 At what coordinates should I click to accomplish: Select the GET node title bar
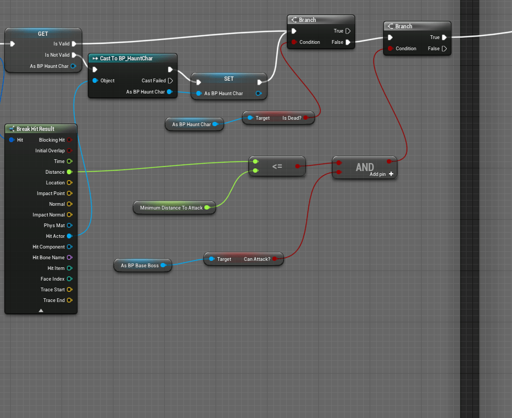[43, 34]
